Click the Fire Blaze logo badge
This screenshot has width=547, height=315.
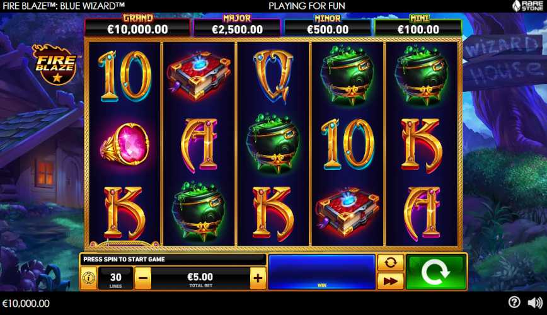pos(56,64)
